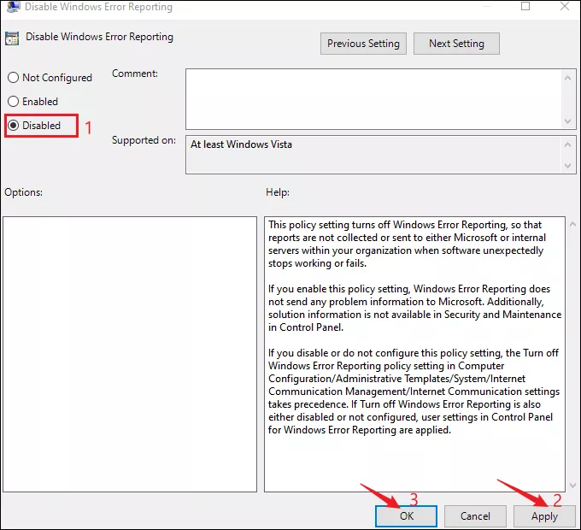
Task: Close the Disable Windows Error Reporting dialog
Action: [x=564, y=6]
